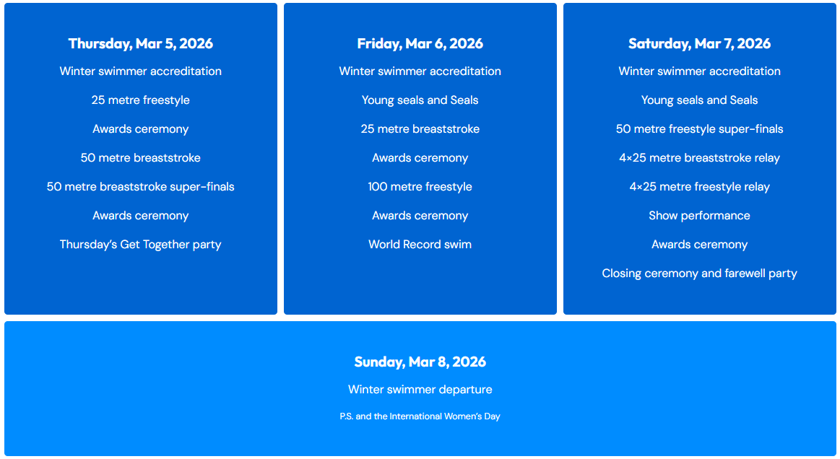The image size is (840, 459).
Task: Select the Winter swimmer departure text
Action: tap(420, 390)
